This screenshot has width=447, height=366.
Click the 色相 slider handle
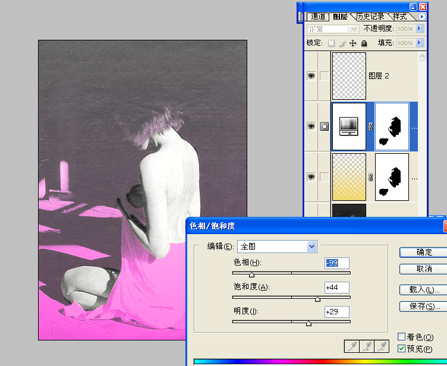[x=251, y=274]
